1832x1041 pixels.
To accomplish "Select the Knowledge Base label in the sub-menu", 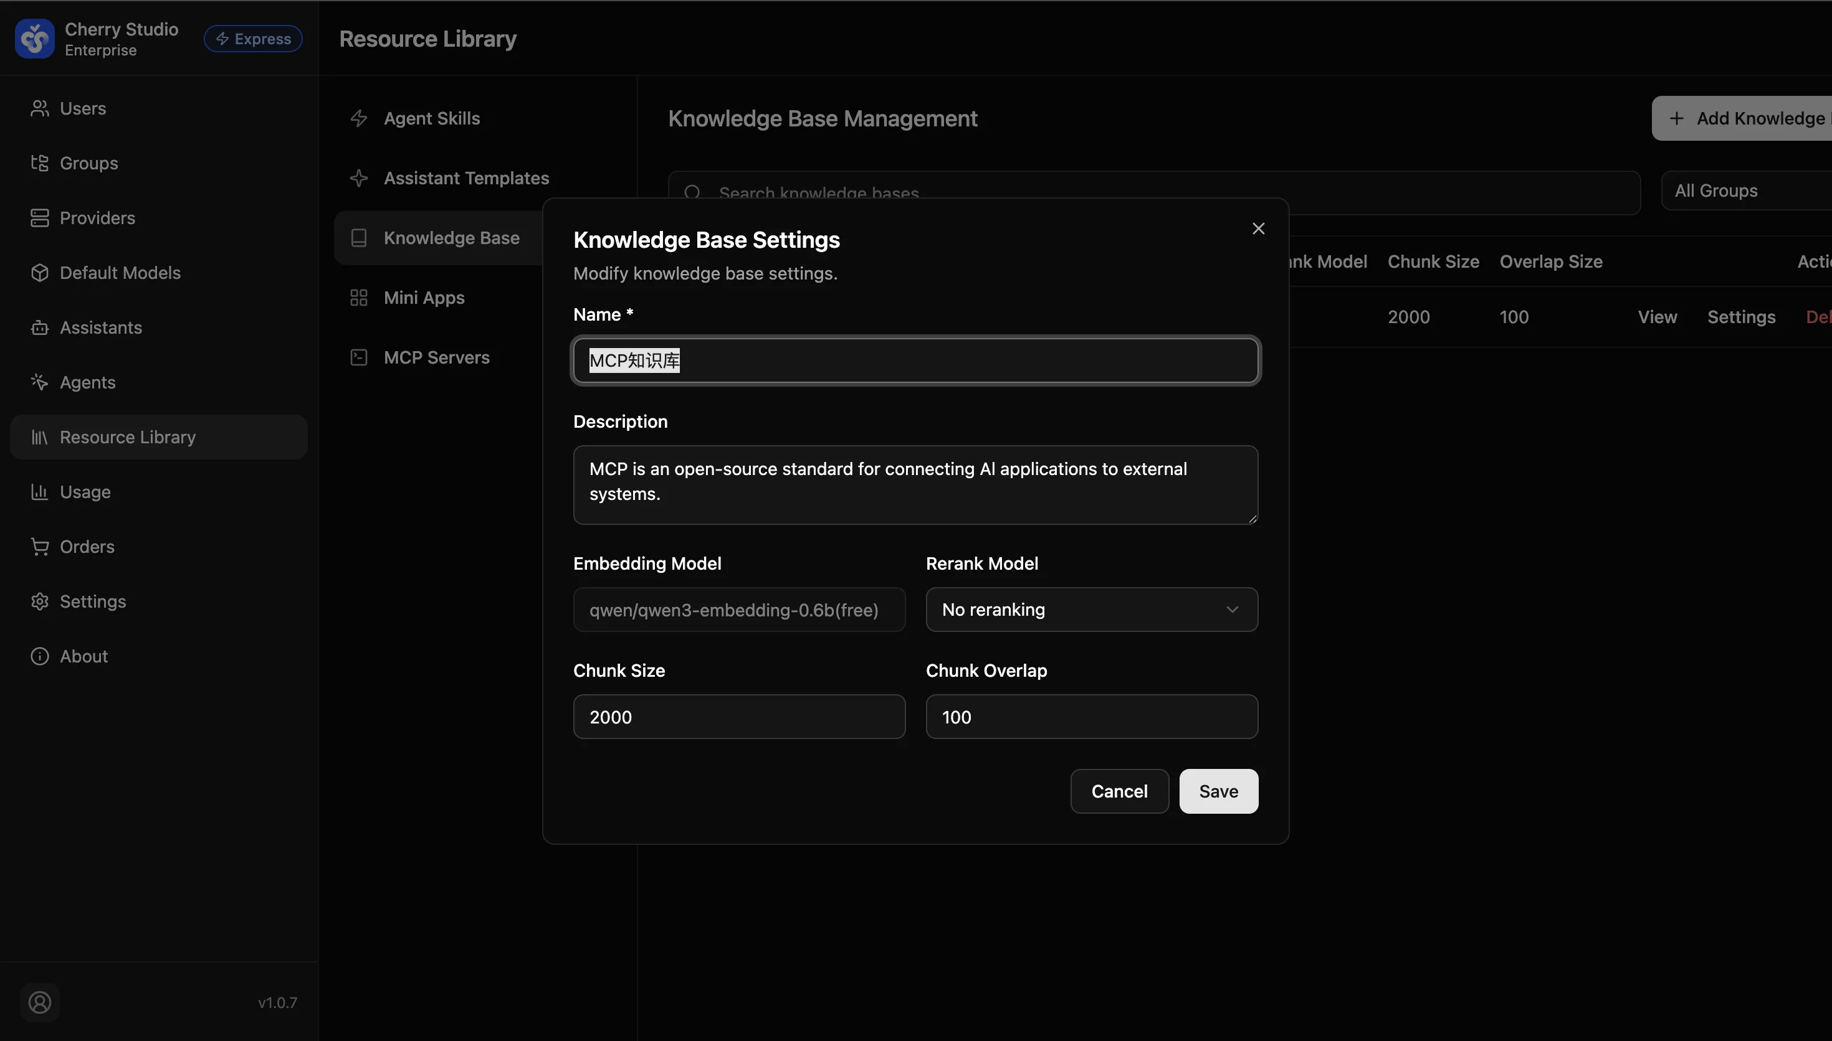I will pos(451,238).
